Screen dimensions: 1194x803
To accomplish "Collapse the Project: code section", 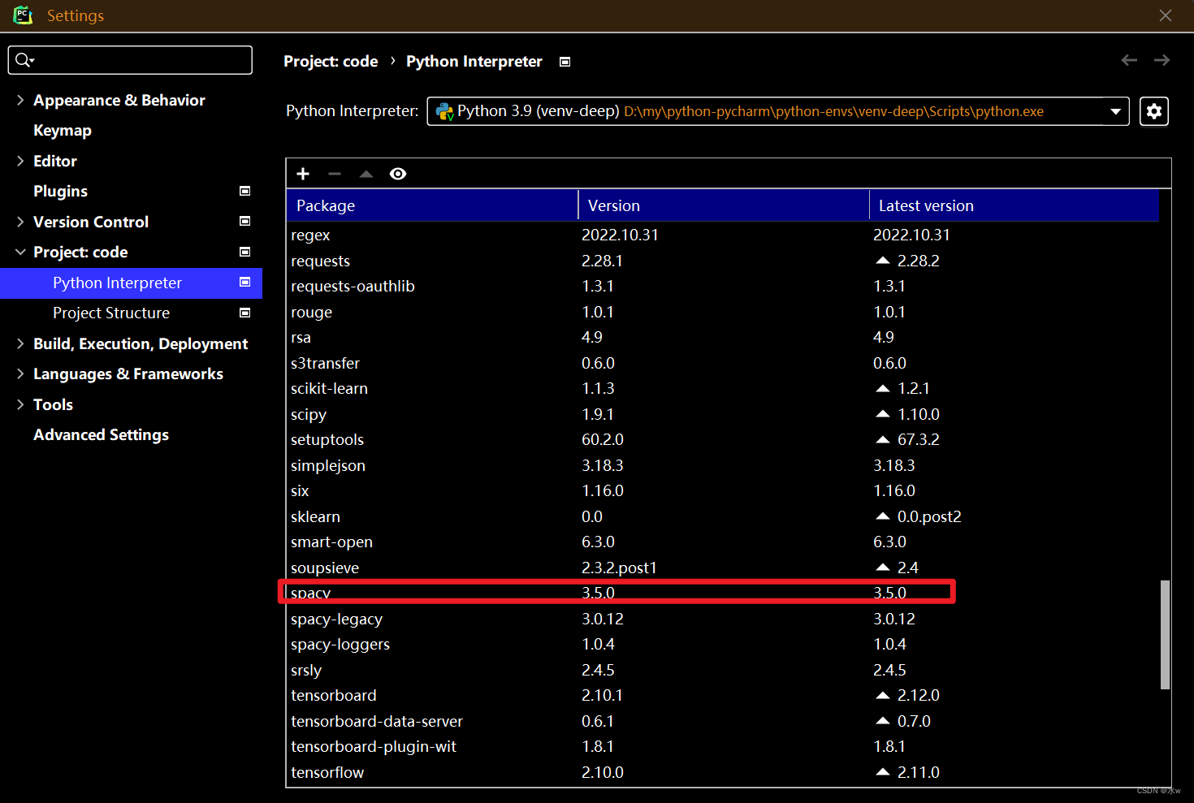I will 20,252.
